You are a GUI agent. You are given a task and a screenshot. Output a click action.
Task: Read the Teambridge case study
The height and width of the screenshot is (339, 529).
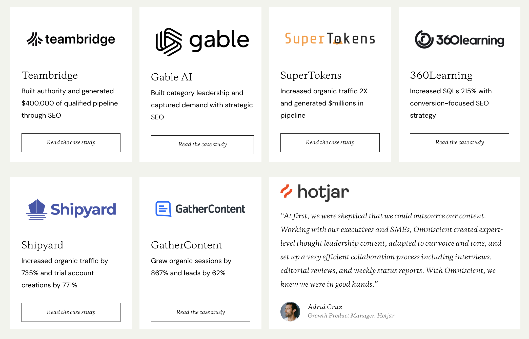pyautogui.click(x=71, y=143)
